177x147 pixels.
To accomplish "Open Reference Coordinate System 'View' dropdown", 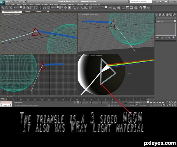I will pyautogui.click(x=55, y=7).
